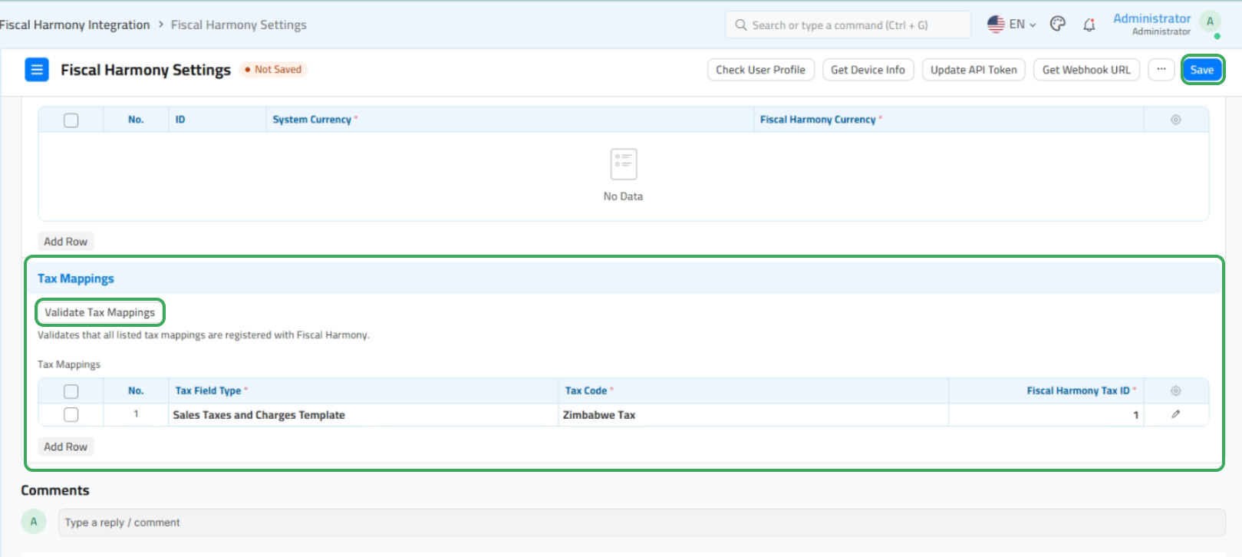
Task: Click the System Currency column header
Action: pyautogui.click(x=510, y=120)
